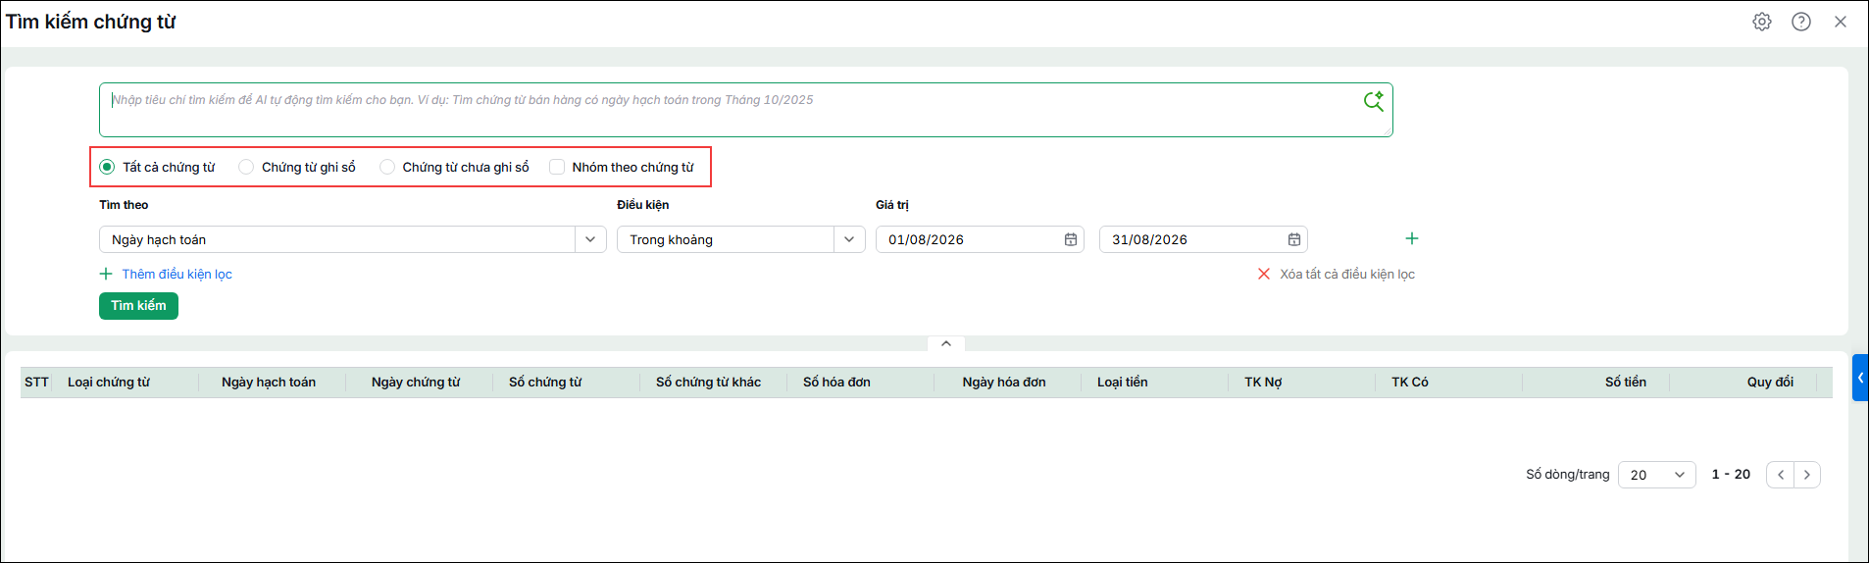
Task: Open the rows-per-page dropdown showing 20
Action: (1657, 475)
